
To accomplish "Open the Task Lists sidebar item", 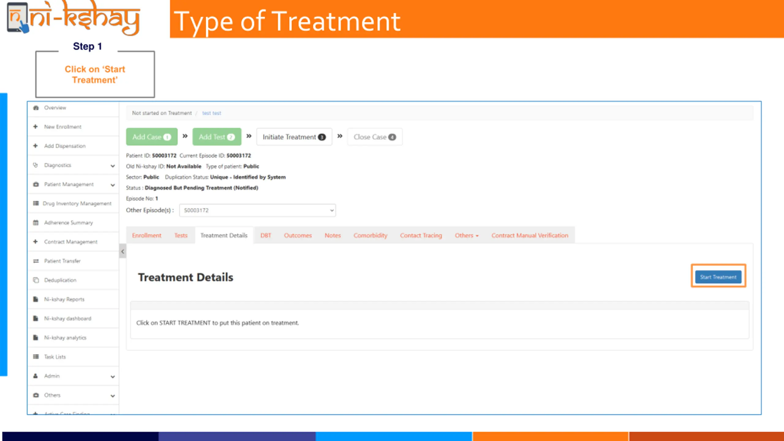I will [x=55, y=357].
